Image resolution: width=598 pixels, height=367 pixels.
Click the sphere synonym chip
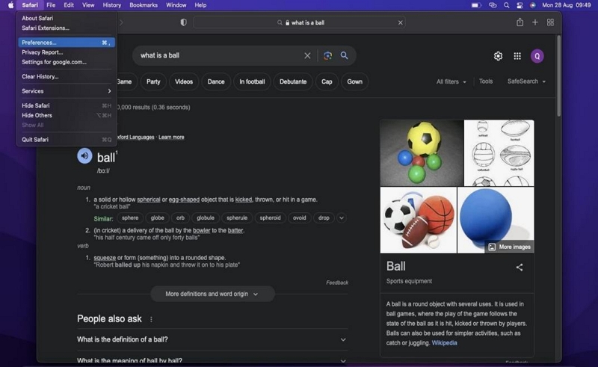130,218
